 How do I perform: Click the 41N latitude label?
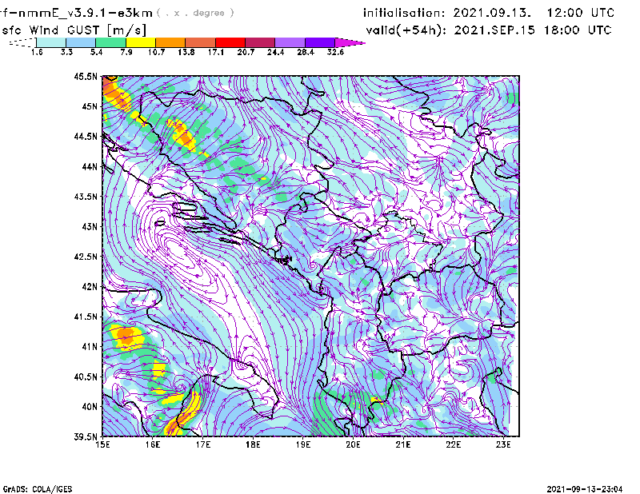tap(90, 346)
